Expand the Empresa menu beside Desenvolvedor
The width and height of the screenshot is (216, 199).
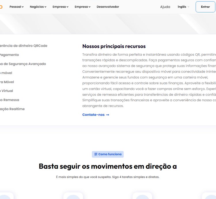click(82, 7)
